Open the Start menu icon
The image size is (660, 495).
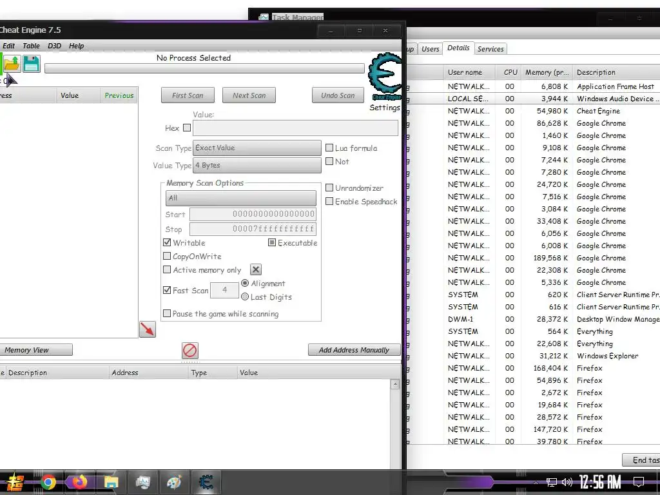pyautogui.click(x=14, y=482)
